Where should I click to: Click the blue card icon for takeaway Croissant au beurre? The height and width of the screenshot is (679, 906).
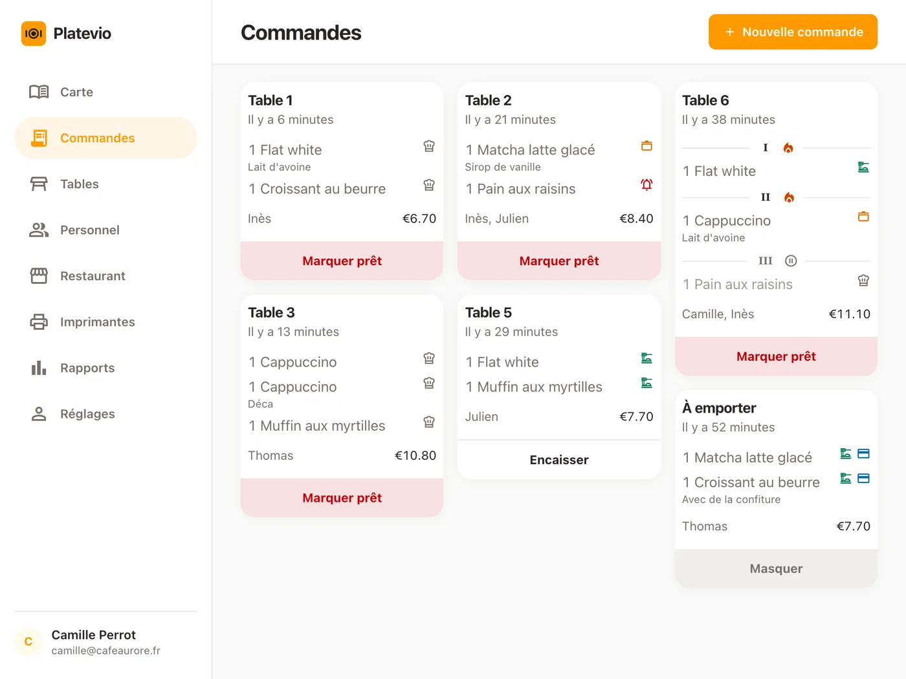tap(863, 479)
